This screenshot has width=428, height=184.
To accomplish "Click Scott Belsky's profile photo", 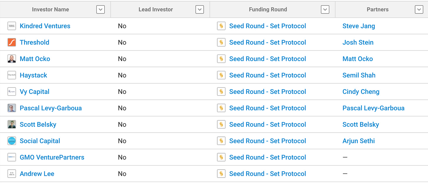I will [12, 124].
